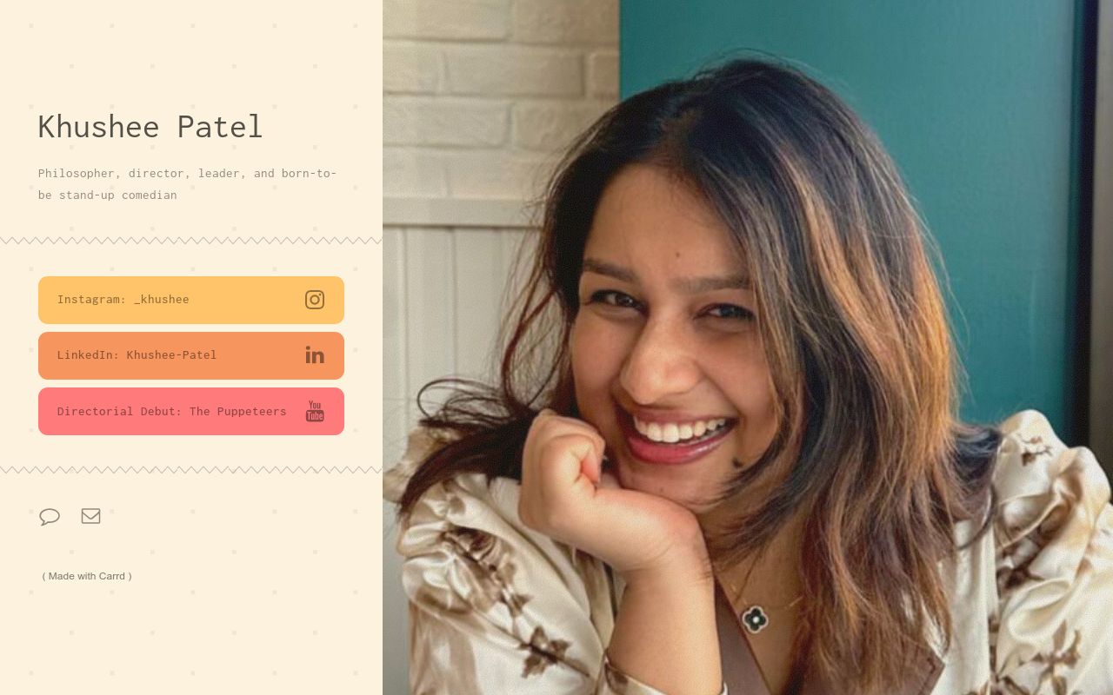Click the YouTube logo icon

click(x=315, y=411)
